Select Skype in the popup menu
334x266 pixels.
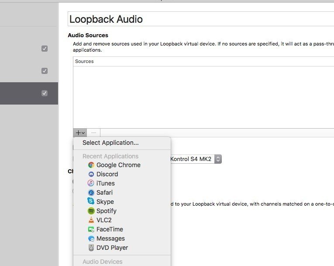tap(122, 202)
